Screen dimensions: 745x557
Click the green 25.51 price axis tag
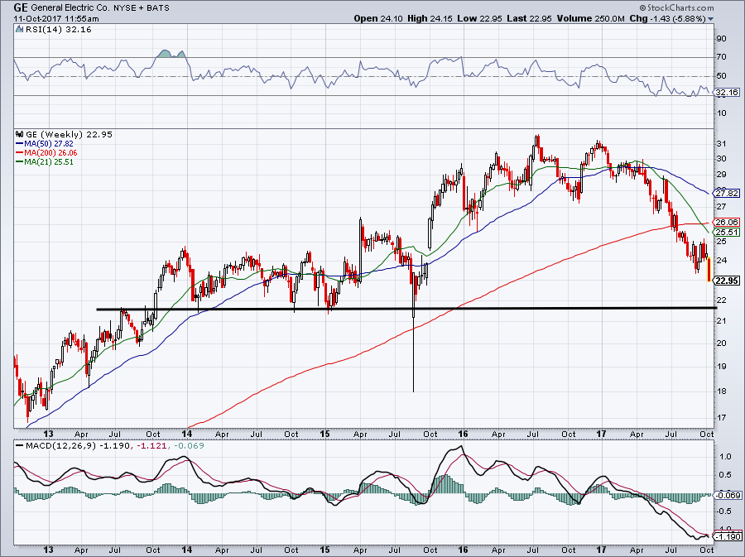pyautogui.click(x=727, y=233)
